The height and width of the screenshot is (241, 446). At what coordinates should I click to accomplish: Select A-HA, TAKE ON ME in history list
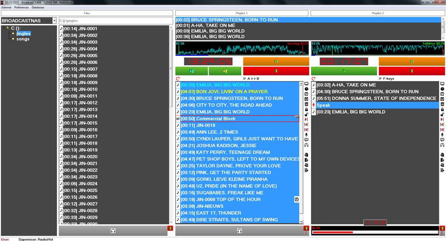[308, 25]
